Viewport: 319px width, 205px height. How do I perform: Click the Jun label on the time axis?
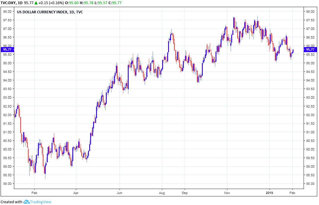119,192
